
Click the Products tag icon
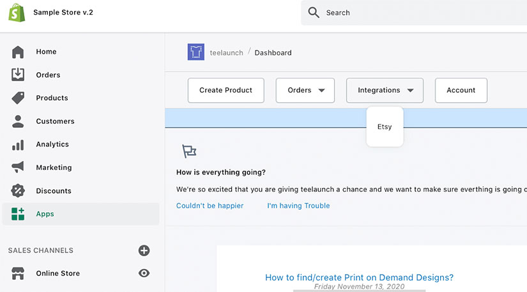tap(18, 98)
